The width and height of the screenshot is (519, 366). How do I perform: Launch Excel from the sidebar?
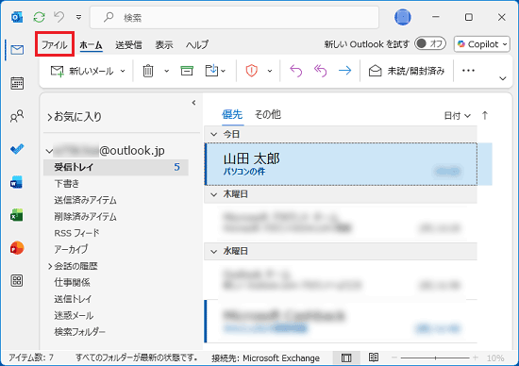tap(17, 215)
